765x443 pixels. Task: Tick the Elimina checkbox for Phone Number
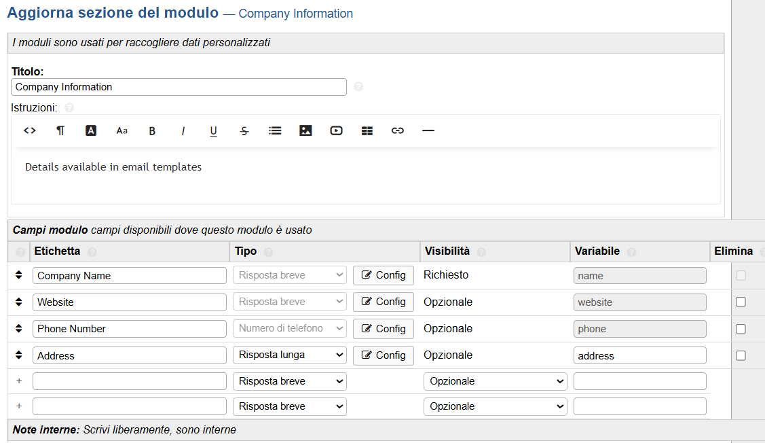[x=741, y=329]
